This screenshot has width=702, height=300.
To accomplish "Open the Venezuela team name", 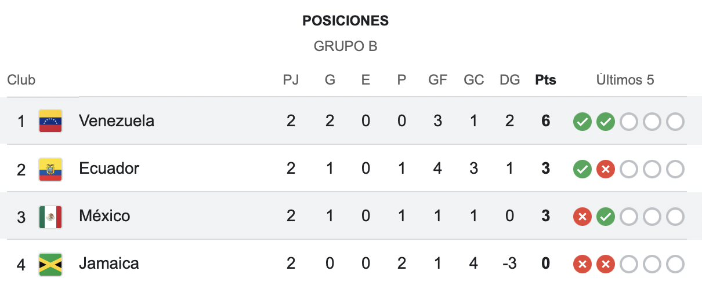I will coord(117,121).
